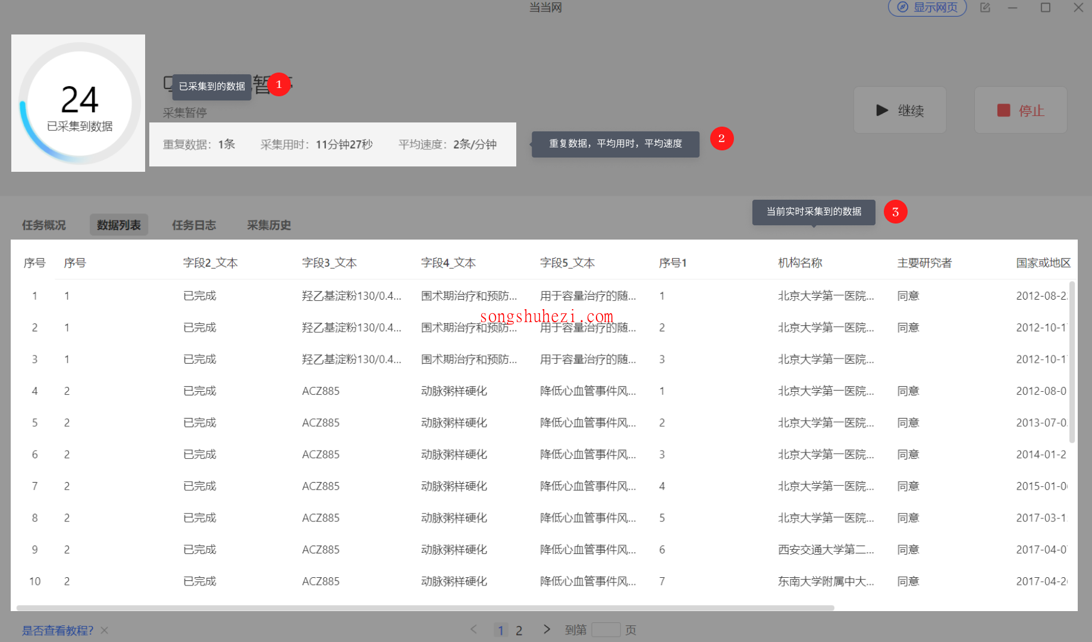Switch to 任务概况 tab

point(44,225)
